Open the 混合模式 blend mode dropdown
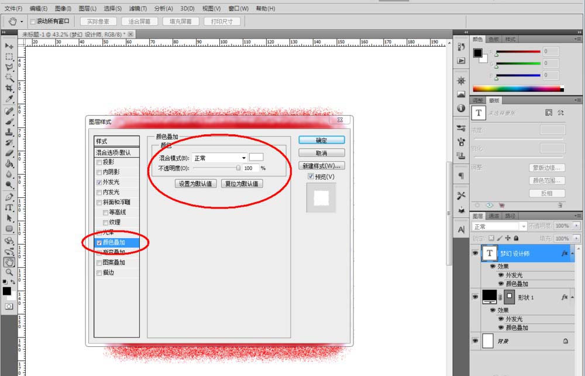The height and width of the screenshot is (376, 585). pos(220,158)
